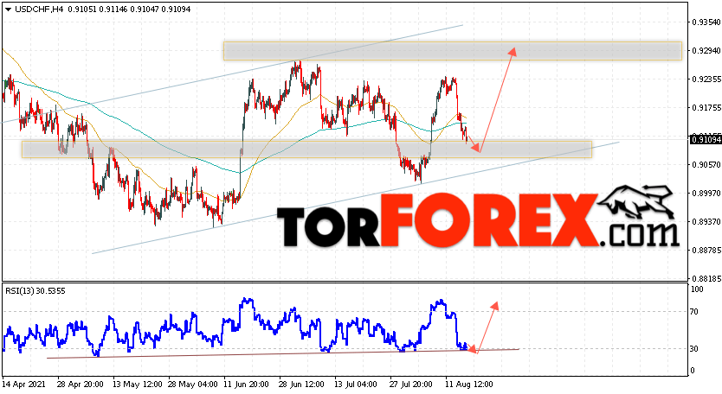The image size is (722, 394).
Task: Click the 0.92940 price axis label
Action: 706,51
